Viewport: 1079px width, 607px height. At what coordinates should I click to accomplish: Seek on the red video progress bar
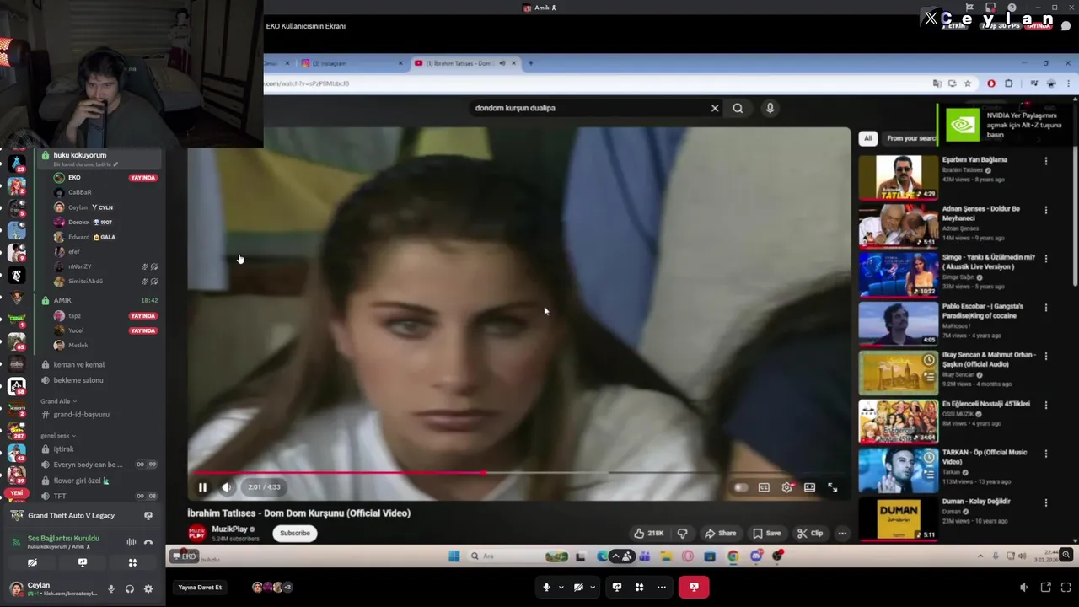click(x=518, y=473)
